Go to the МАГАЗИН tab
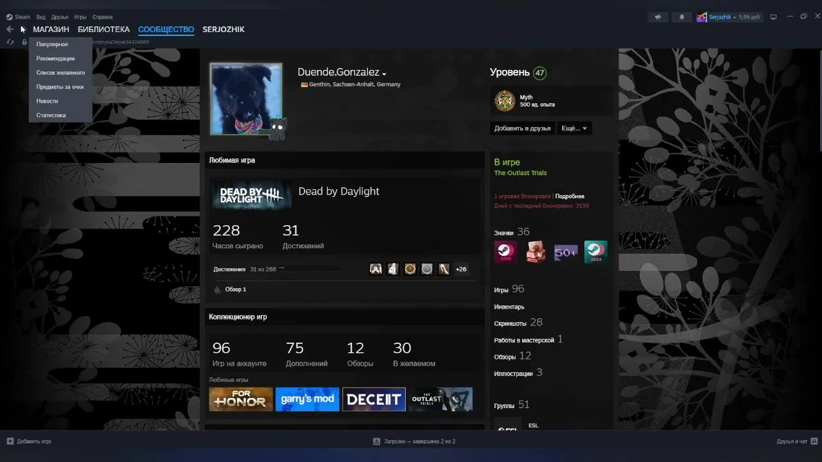The height and width of the screenshot is (462, 822). click(x=51, y=30)
